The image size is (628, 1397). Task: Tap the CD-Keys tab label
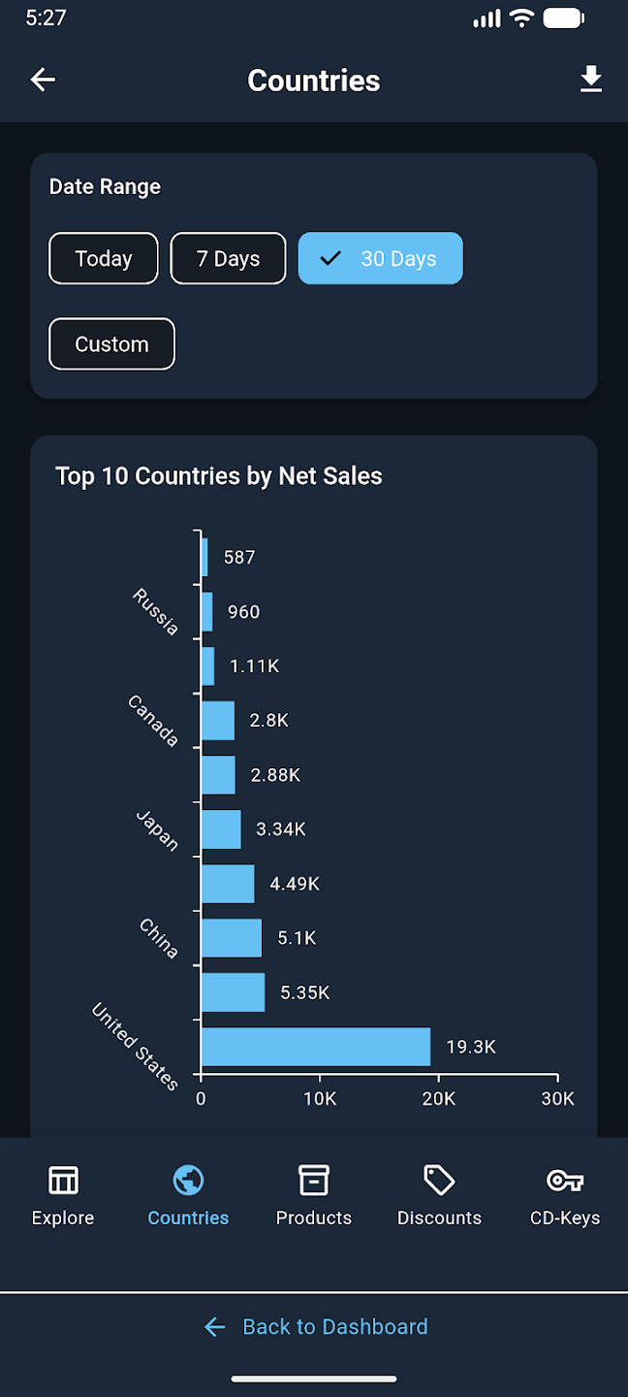[x=565, y=1218]
